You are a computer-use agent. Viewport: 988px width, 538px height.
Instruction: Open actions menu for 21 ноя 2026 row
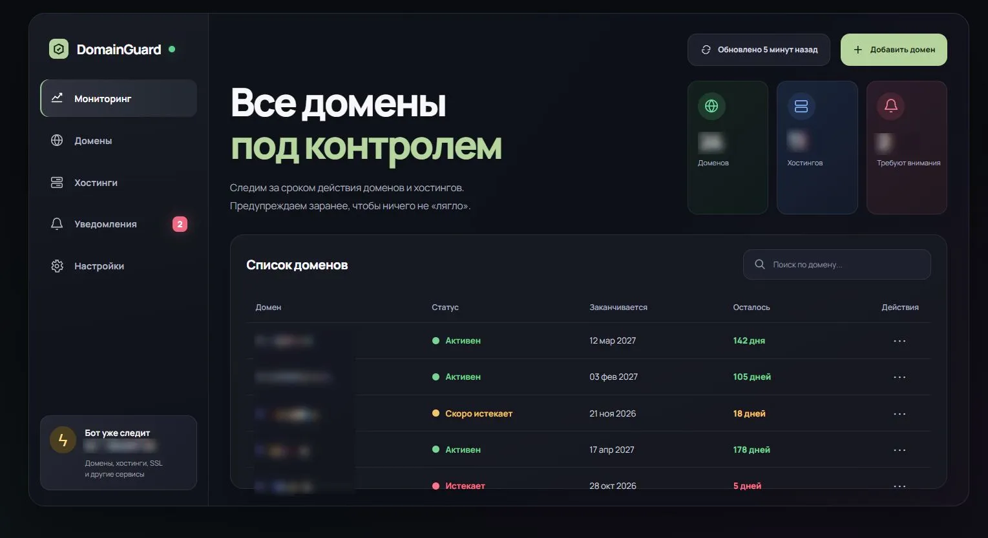[899, 414]
